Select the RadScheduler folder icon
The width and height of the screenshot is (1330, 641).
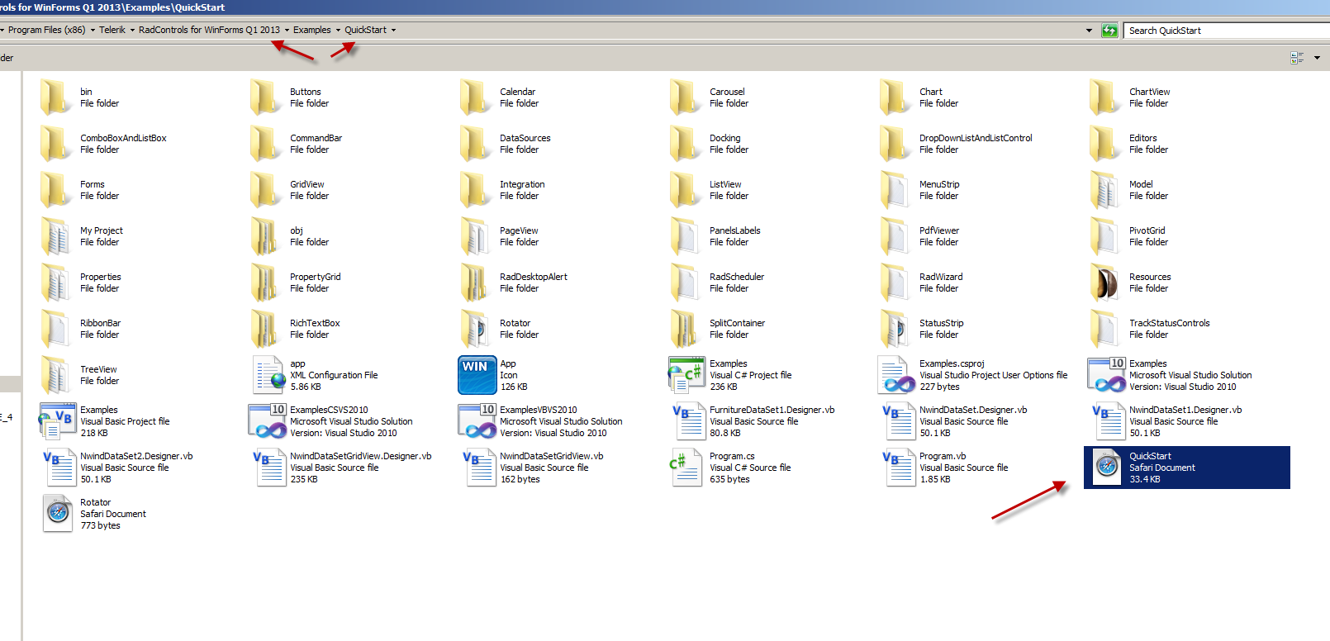pos(686,283)
